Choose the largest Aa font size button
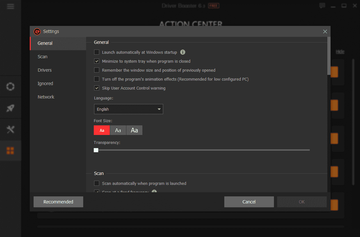The image size is (360, 237). [134, 130]
